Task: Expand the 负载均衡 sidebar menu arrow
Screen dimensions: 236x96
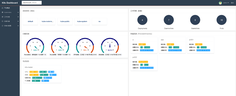Action: (18, 21)
